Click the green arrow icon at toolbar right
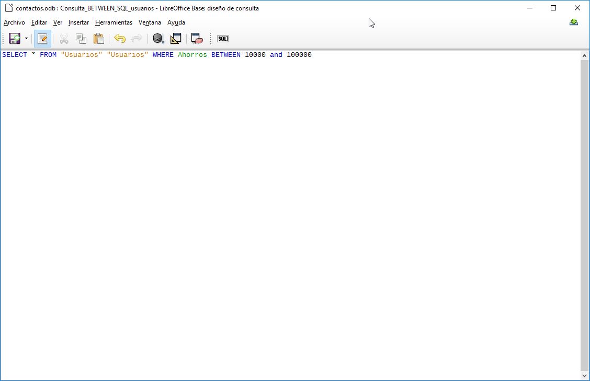590x381 pixels. 574,22
